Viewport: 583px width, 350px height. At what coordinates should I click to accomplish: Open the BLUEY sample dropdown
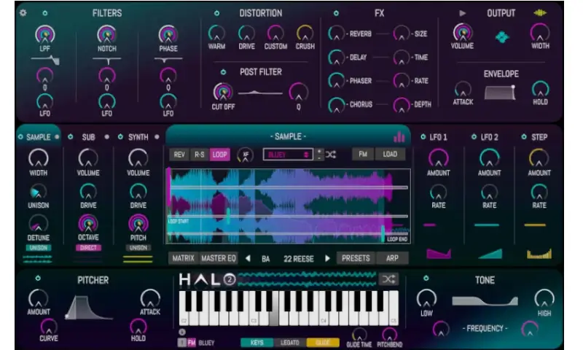point(287,155)
